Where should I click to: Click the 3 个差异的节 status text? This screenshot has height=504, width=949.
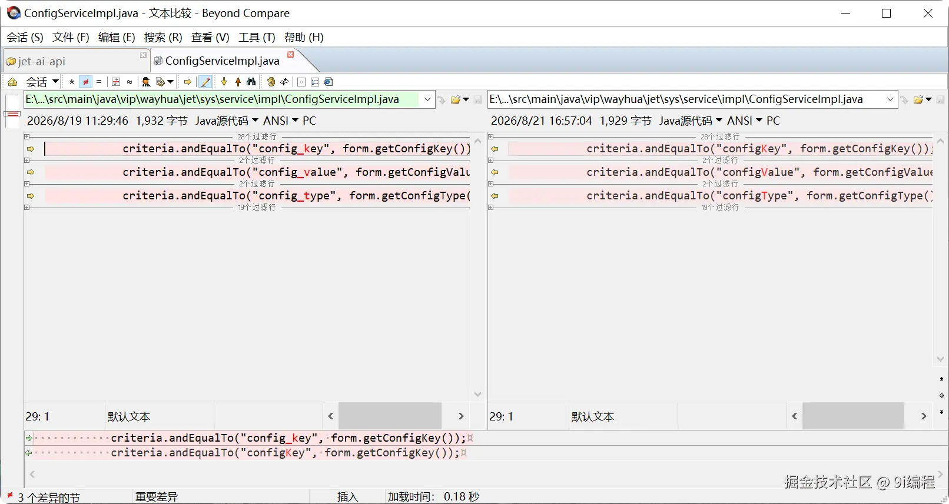tap(48, 498)
